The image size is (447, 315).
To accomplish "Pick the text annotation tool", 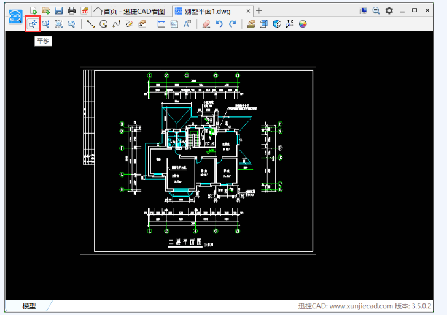I will pyautogui.click(x=187, y=24).
